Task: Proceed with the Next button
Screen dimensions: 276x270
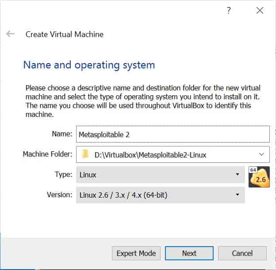Action: pos(189,253)
